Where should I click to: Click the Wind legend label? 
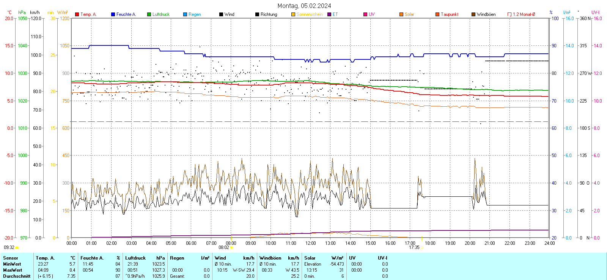[x=230, y=14]
